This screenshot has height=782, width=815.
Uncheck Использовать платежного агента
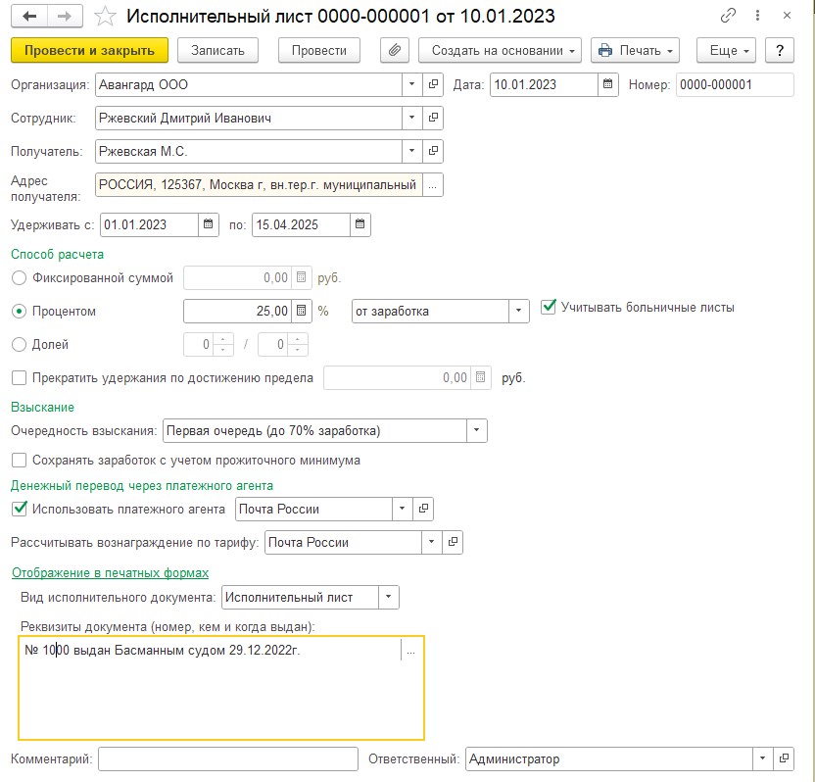point(20,509)
